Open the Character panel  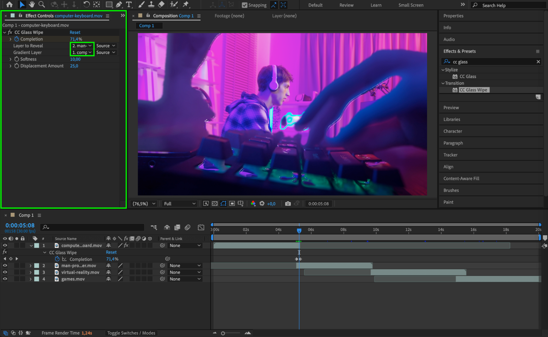coord(453,131)
